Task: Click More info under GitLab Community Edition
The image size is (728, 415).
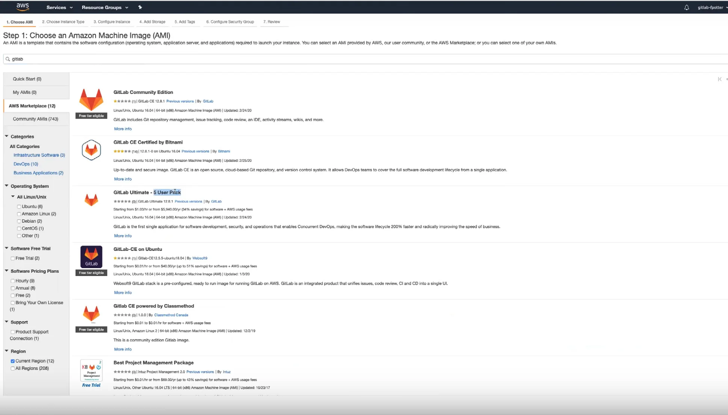Action: [x=123, y=129]
